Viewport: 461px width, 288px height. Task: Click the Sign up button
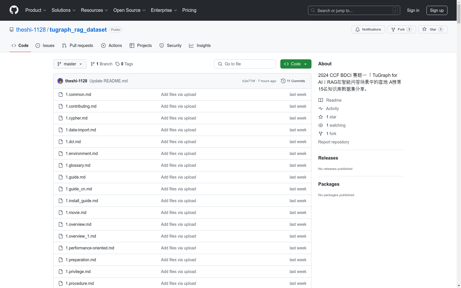coord(437,10)
